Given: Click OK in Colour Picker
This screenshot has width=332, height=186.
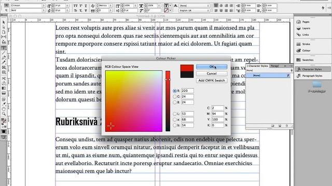Looking at the screenshot, I should 212,67.
